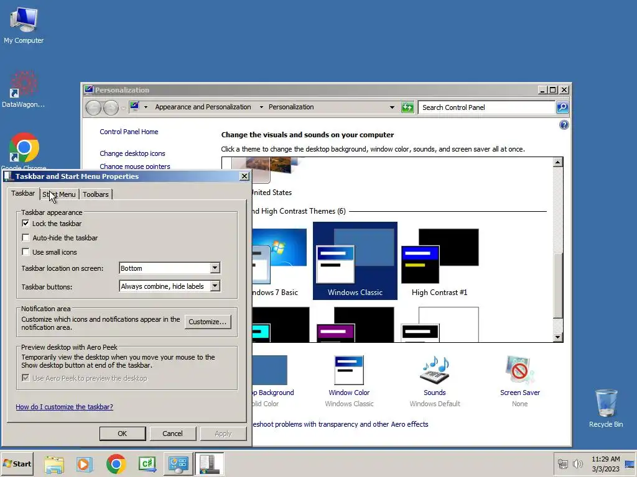Viewport: 637px width, 477px height.
Task: Click OK in Taskbar Properties
Action: pos(123,434)
